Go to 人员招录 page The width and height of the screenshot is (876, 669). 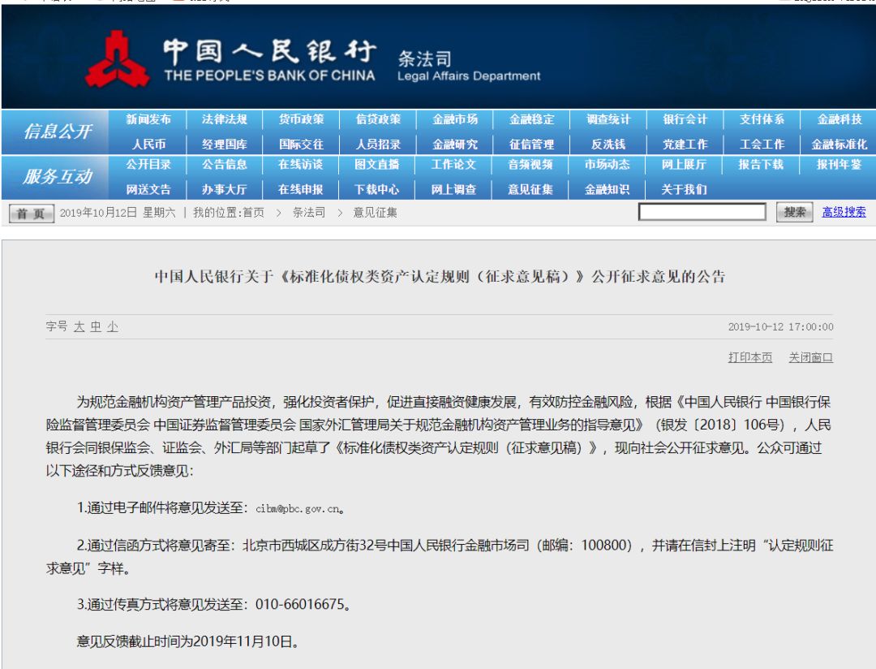click(x=378, y=145)
